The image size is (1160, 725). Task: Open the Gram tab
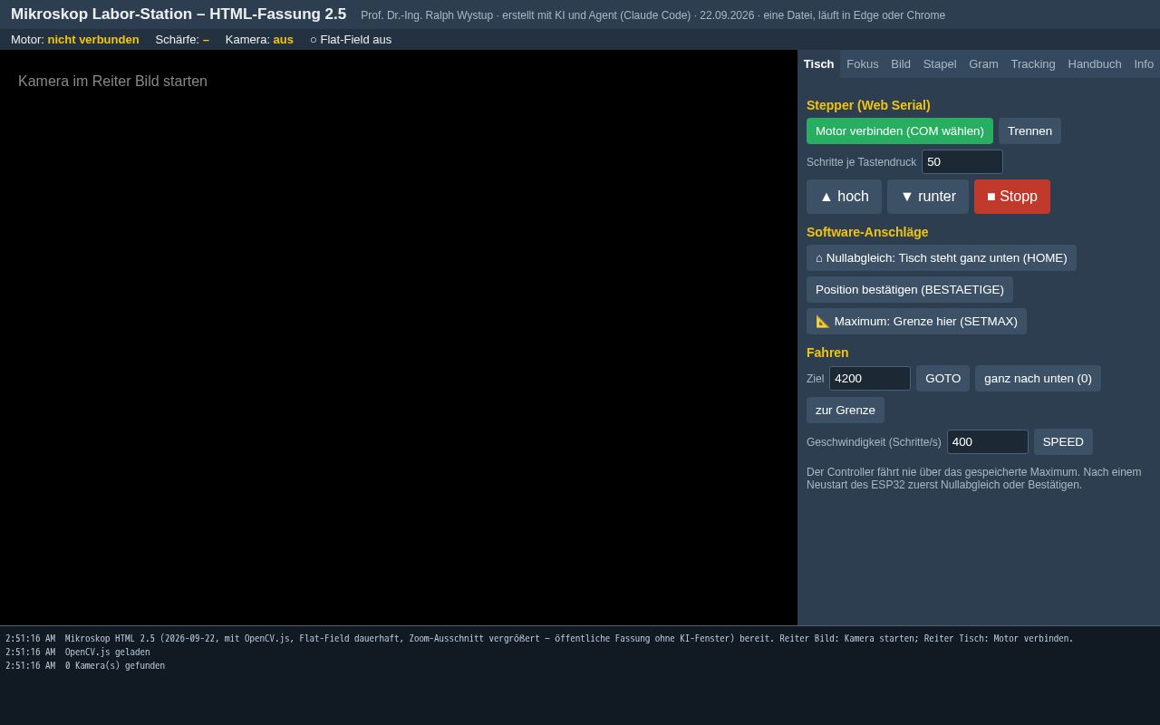[x=983, y=63]
